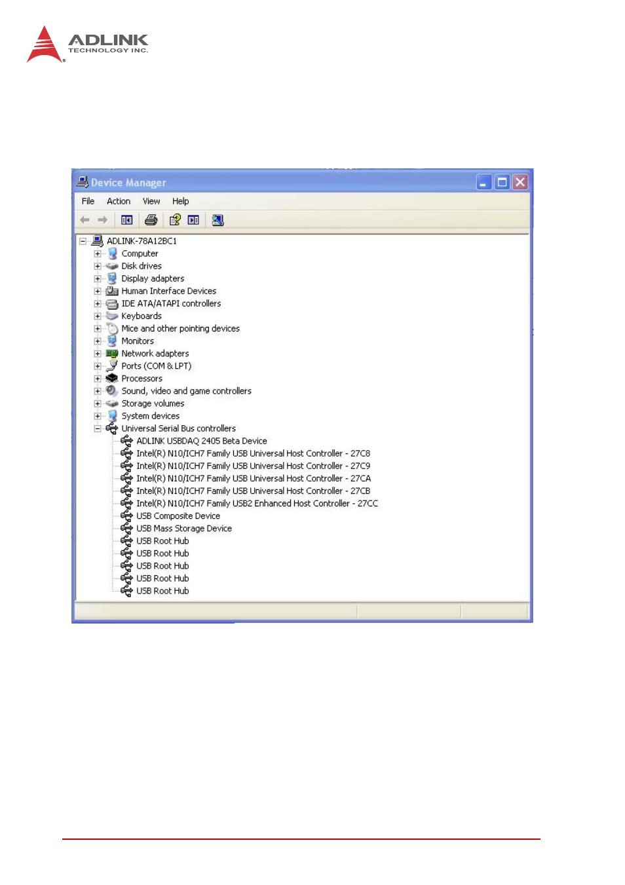This screenshot has width=625, height=885.
Task: Select the Disk drives category icon
Action: (x=112, y=266)
